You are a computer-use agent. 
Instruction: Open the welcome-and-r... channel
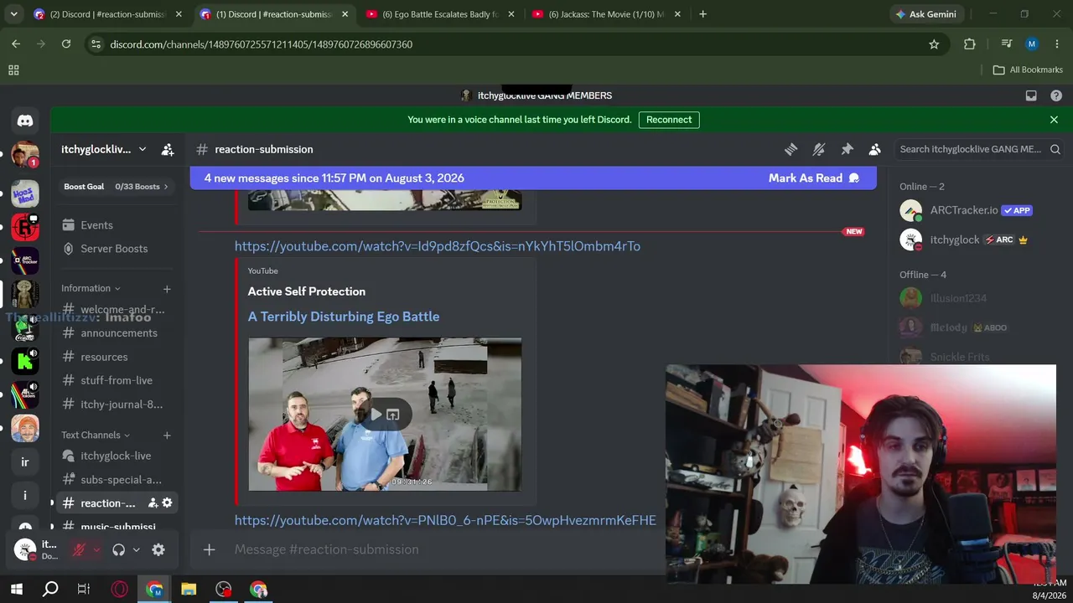click(x=117, y=309)
